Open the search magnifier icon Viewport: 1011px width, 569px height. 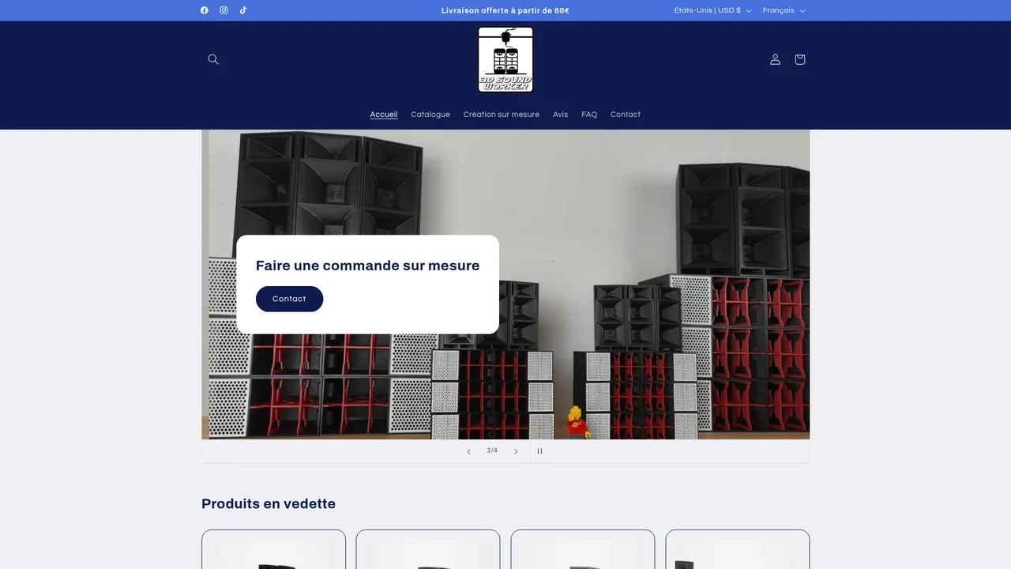point(213,59)
